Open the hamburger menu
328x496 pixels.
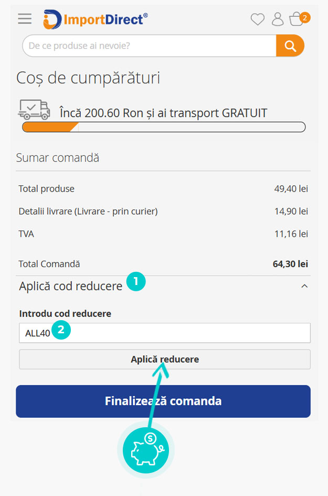pyautogui.click(x=25, y=19)
